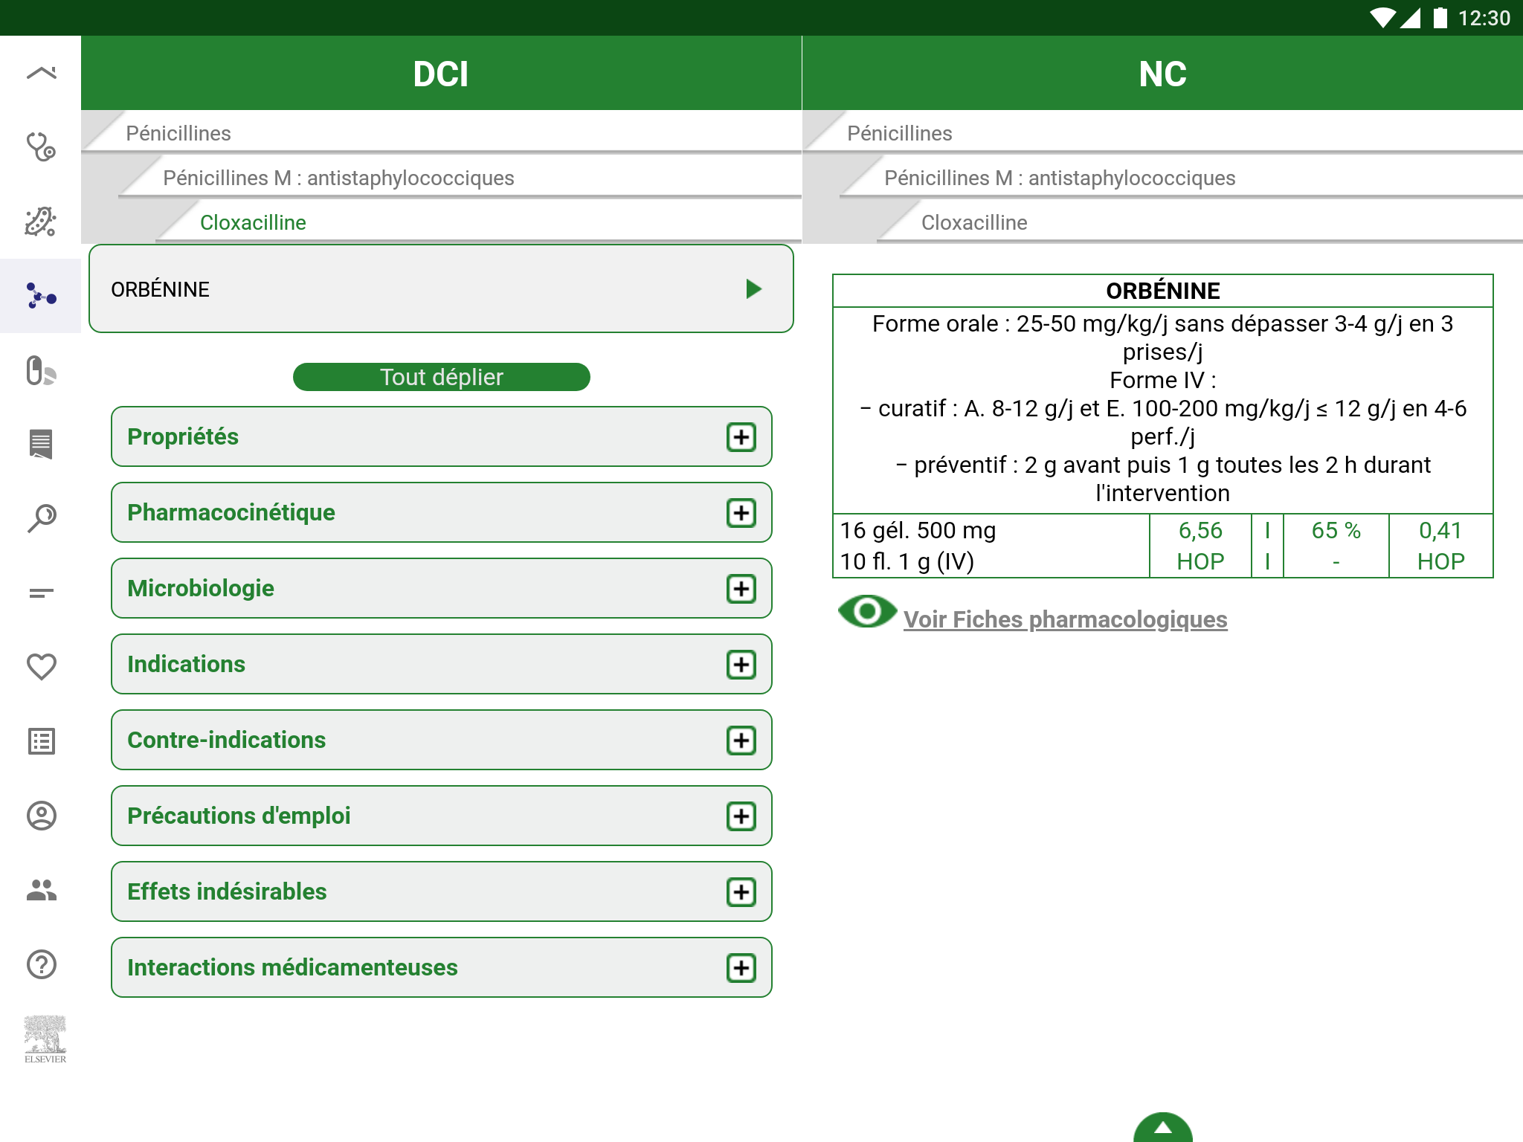
Task: Open the ORBÉNINE arrow selector
Action: click(x=753, y=288)
